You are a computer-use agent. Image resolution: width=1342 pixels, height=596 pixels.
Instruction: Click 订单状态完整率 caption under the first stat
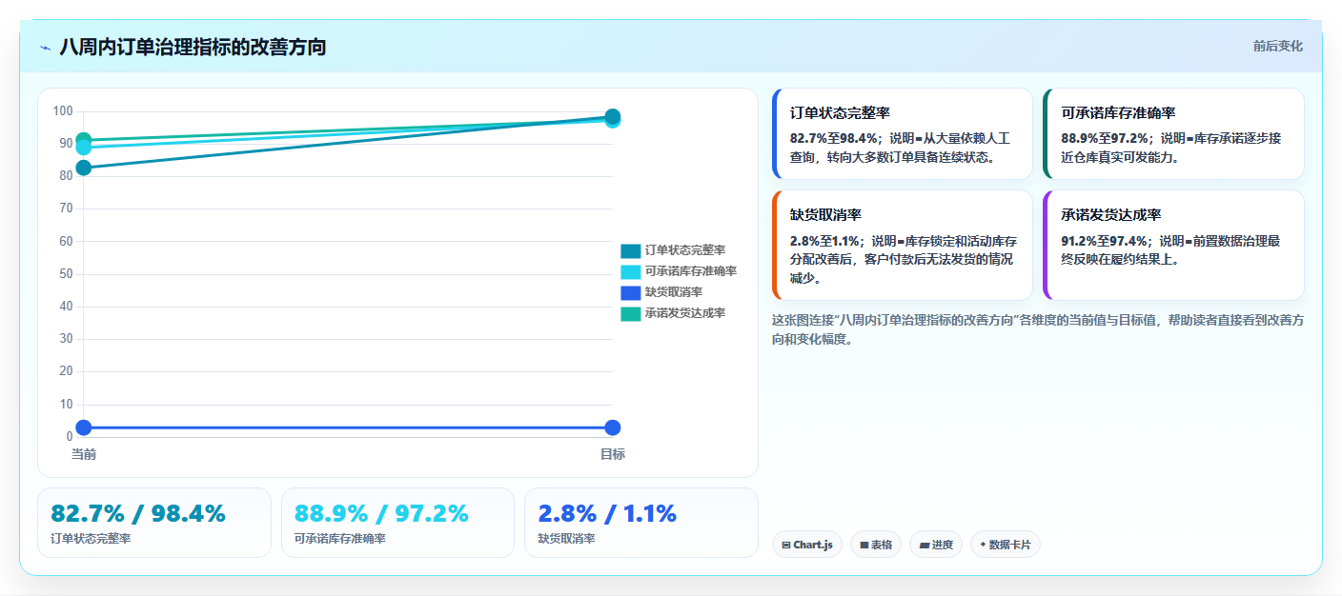(x=91, y=539)
